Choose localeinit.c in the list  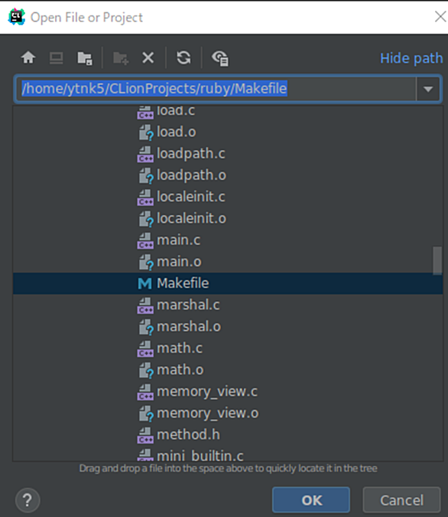pos(191,197)
